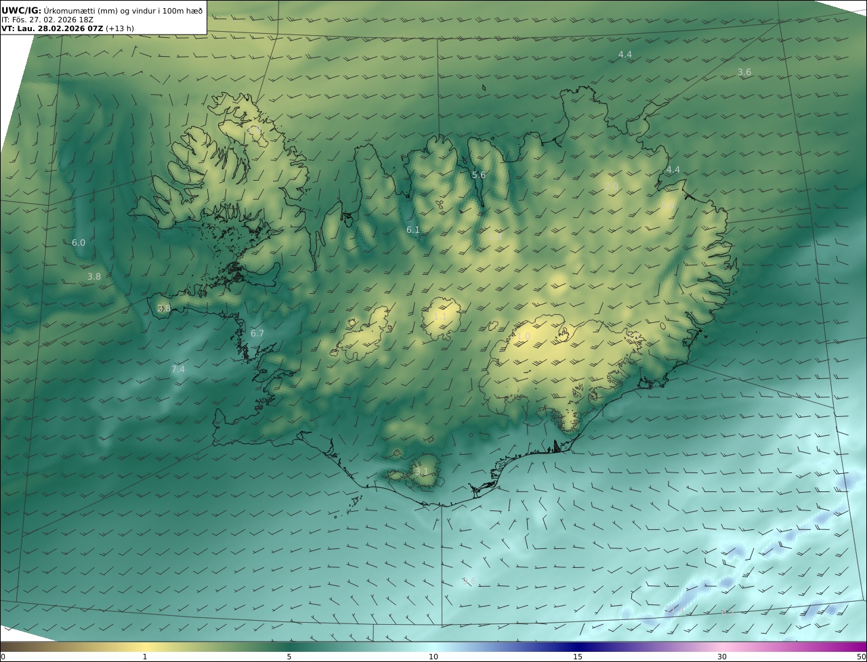Click the colorbar tick label 5
This screenshot has height=662, width=867.
pyautogui.click(x=289, y=657)
